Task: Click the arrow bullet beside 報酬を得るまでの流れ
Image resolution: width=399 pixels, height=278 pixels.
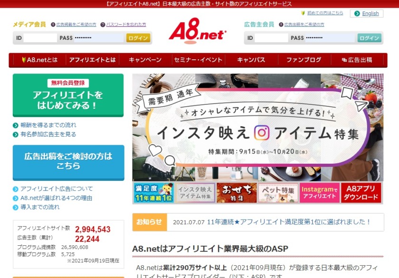Action: pos(16,126)
